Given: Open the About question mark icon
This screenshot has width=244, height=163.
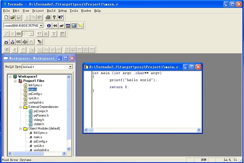Looking at the screenshot, I should pyautogui.click(x=54, y=17).
